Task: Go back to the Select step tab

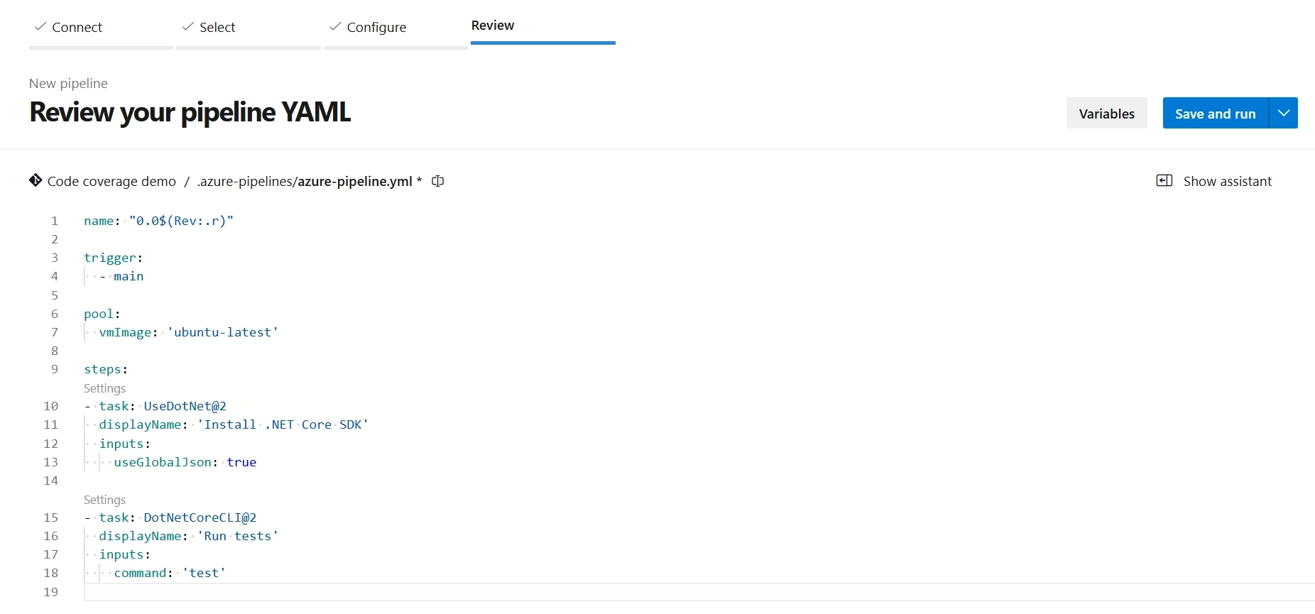Action: [x=249, y=27]
